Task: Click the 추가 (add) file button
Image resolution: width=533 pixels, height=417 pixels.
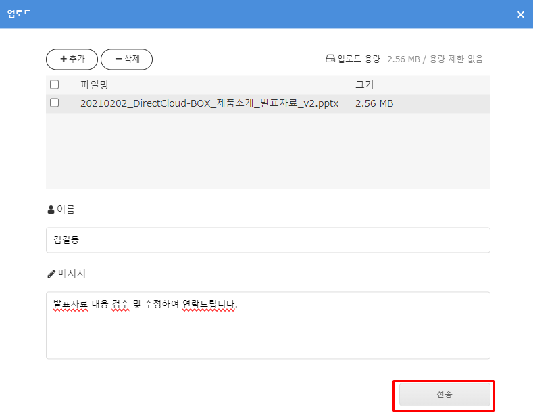Action: [x=72, y=59]
